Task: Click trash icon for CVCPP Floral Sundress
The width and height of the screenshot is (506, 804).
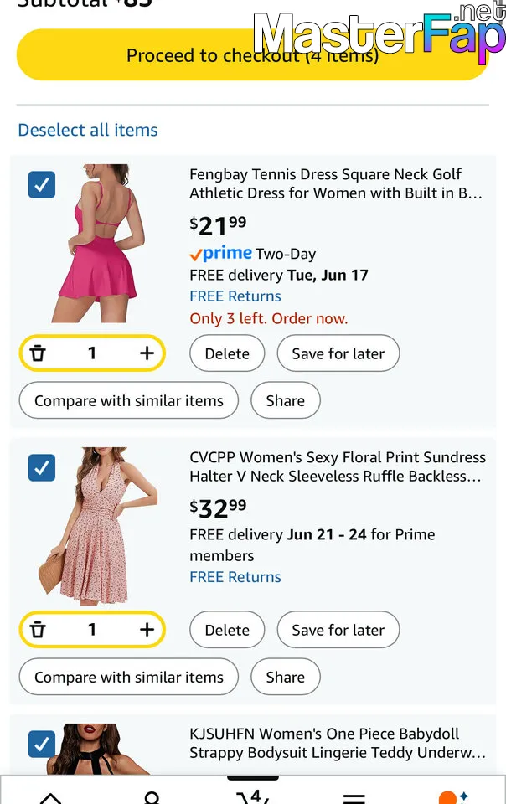Action: click(x=38, y=630)
